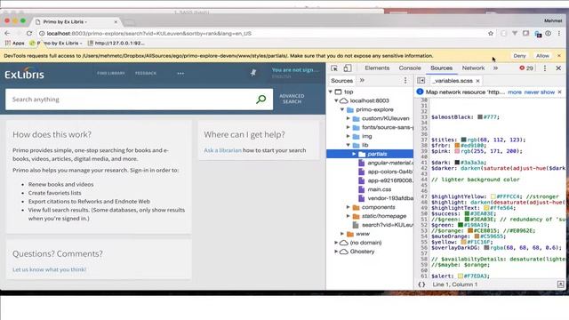
Task: Collapse the top frame tree node
Action: point(331,92)
